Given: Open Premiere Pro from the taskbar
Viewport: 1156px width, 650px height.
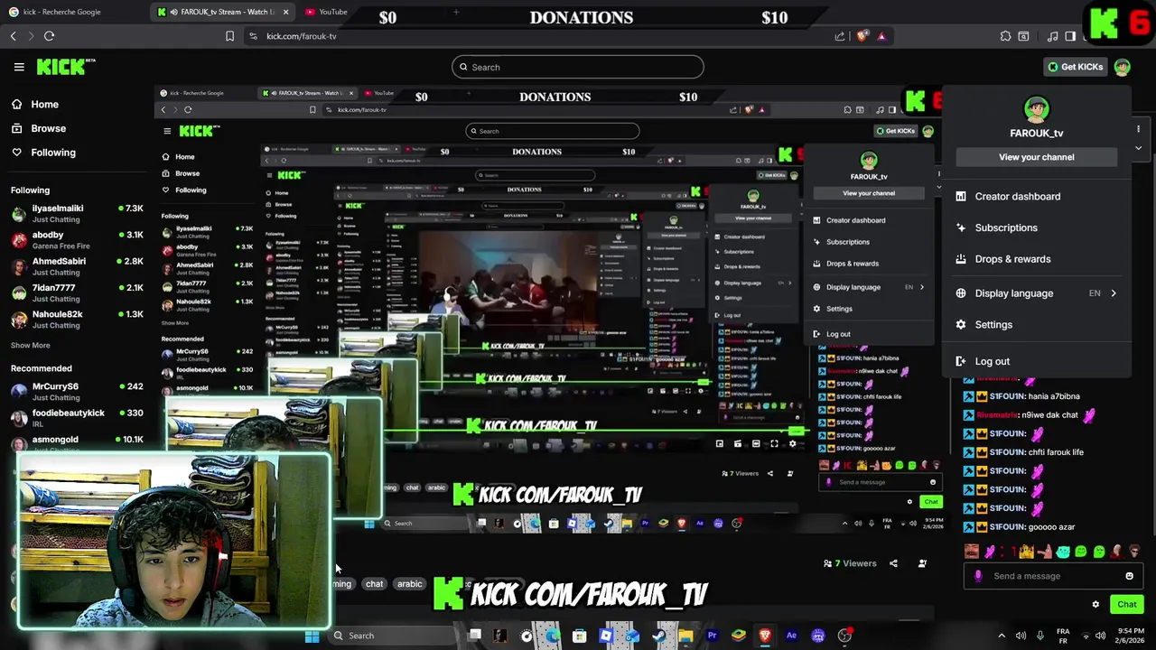Looking at the screenshot, I should (x=712, y=636).
